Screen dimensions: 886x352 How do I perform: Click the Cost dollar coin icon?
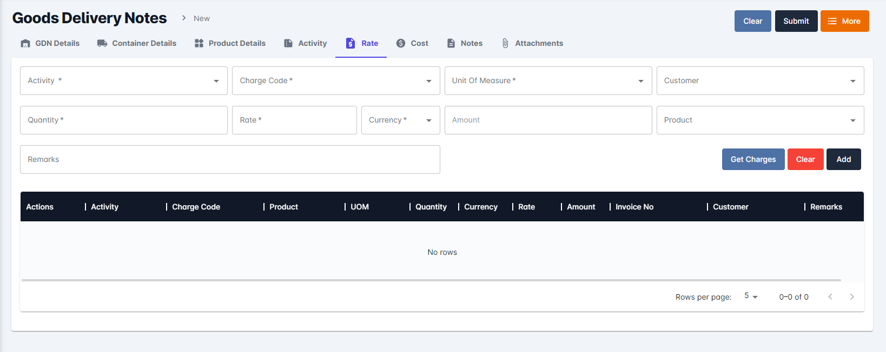[x=401, y=43]
